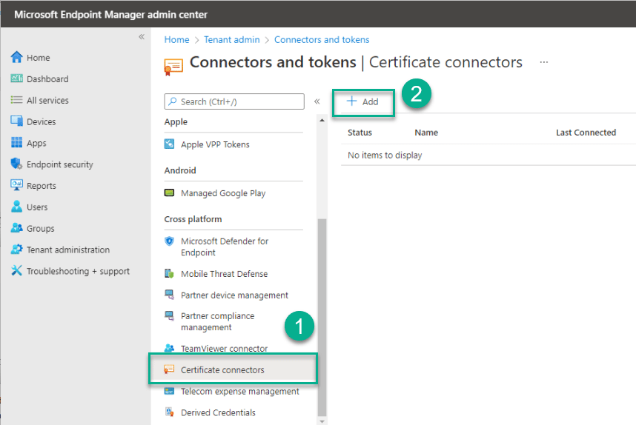Image resolution: width=636 pixels, height=425 pixels.
Task: Click the menu scrollbar up arrow
Action: [x=322, y=121]
